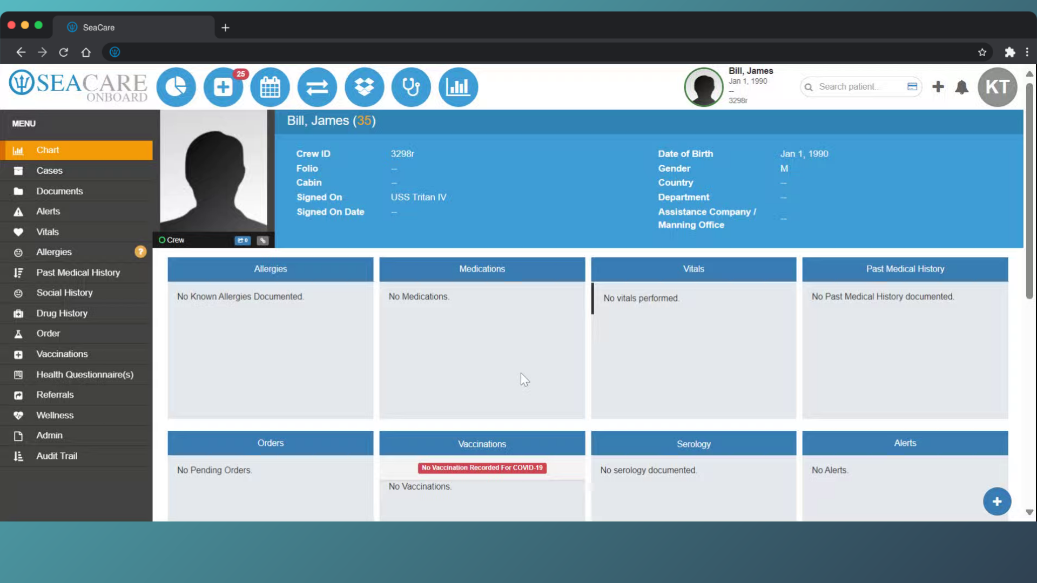Click the floating blue plus button

pos(997,501)
